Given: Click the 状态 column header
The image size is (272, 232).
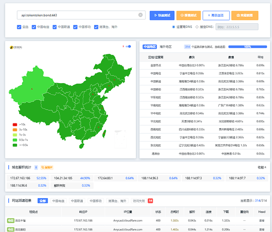Looking at the screenshot, I should 158,212.
